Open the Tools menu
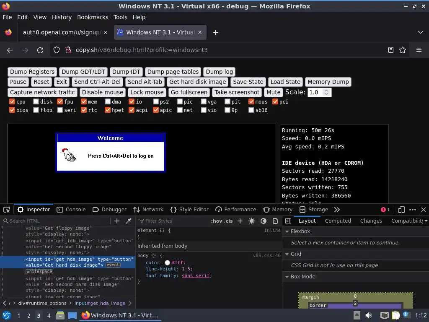 tap(120, 17)
